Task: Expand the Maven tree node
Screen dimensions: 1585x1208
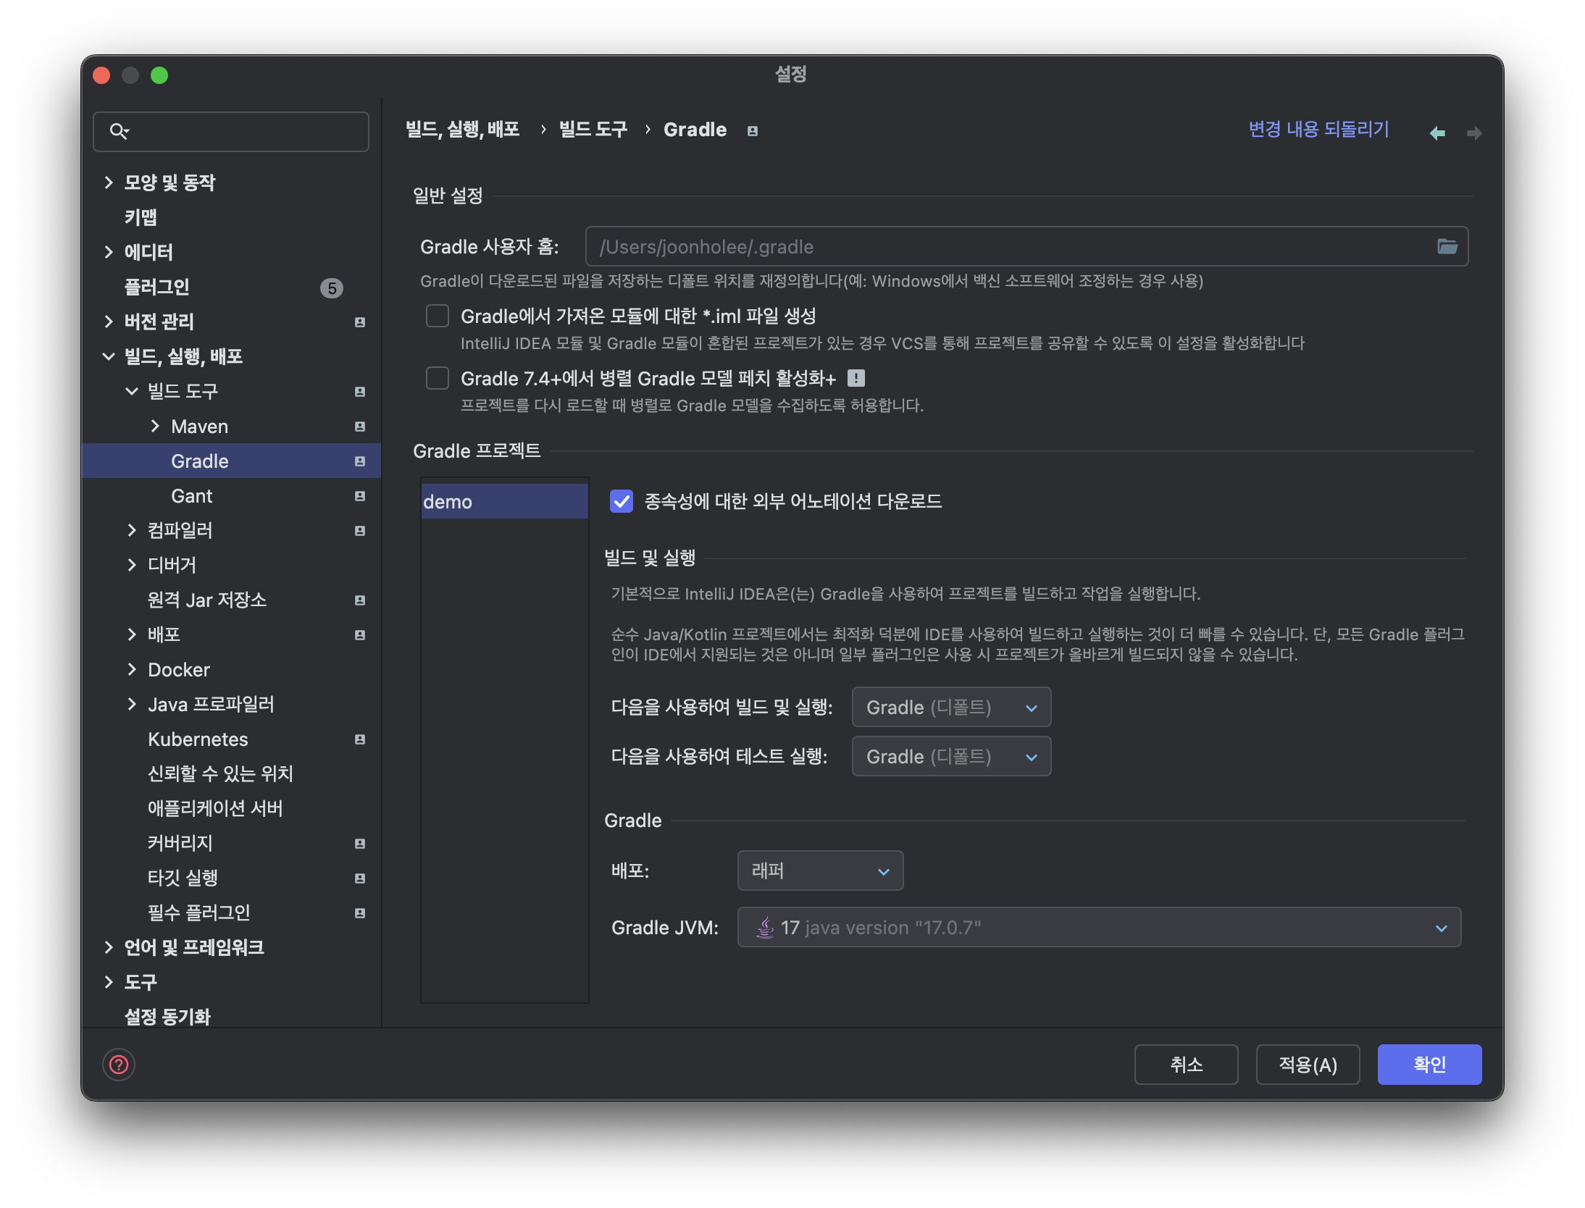Action: click(155, 426)
